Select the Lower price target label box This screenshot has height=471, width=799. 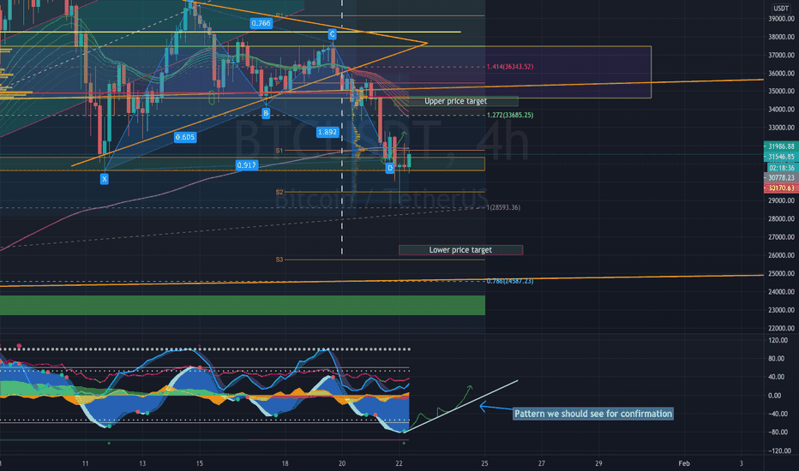tap(460, 250)
